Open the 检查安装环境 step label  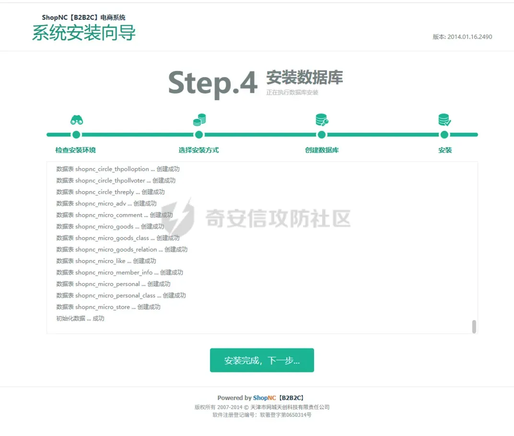point(75,150)
